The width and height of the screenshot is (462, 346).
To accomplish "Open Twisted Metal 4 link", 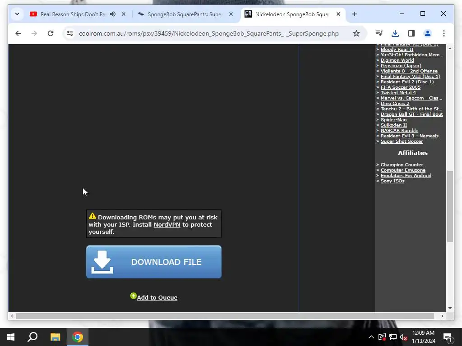I will (398, 93).
